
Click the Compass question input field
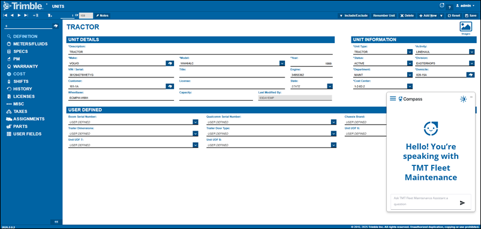click(x=424, y=201)
